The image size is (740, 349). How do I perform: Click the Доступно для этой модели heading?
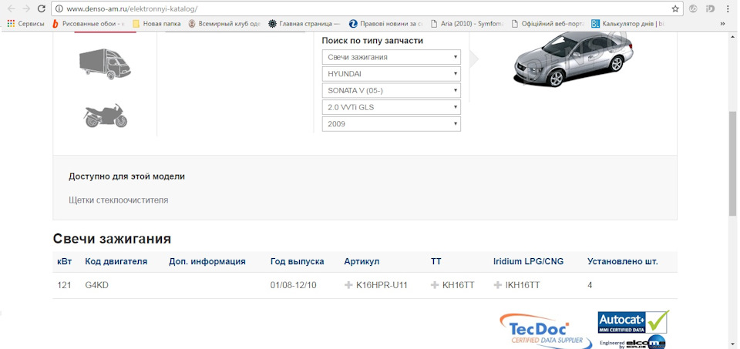[x=126, y=176]
